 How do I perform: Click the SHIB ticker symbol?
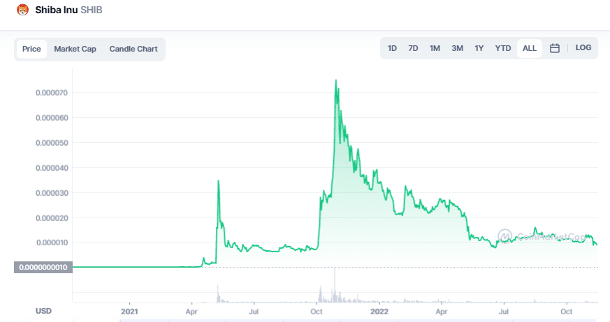point(92,10)
